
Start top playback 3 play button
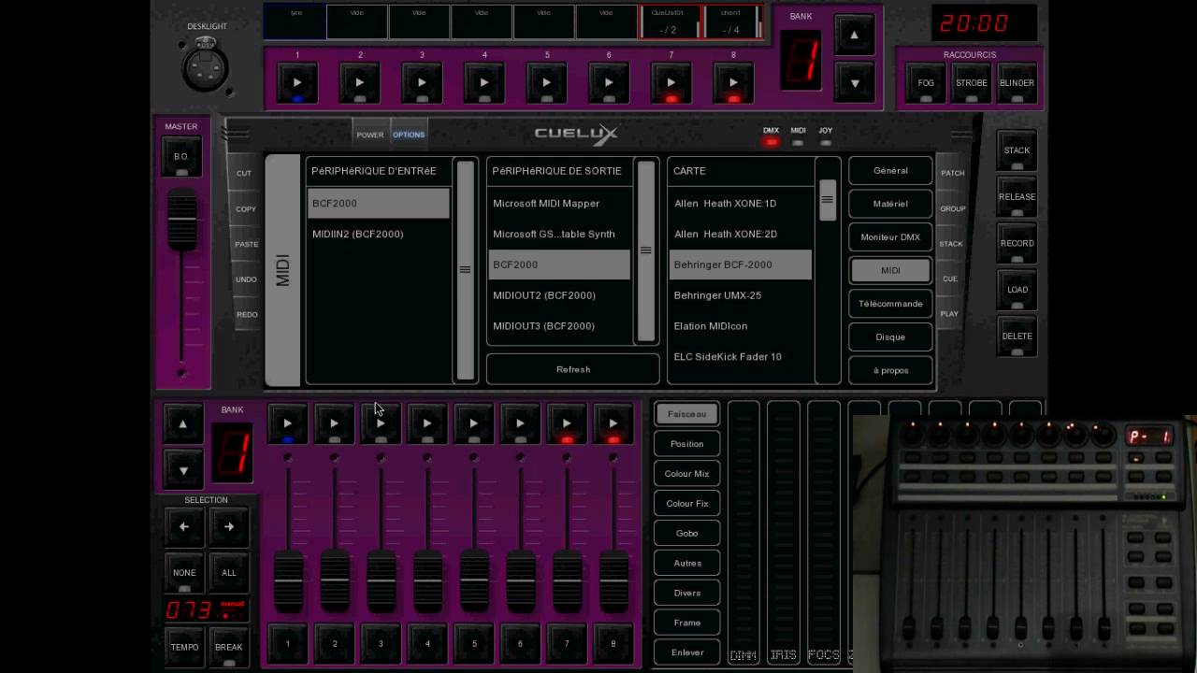coord(422,83)
